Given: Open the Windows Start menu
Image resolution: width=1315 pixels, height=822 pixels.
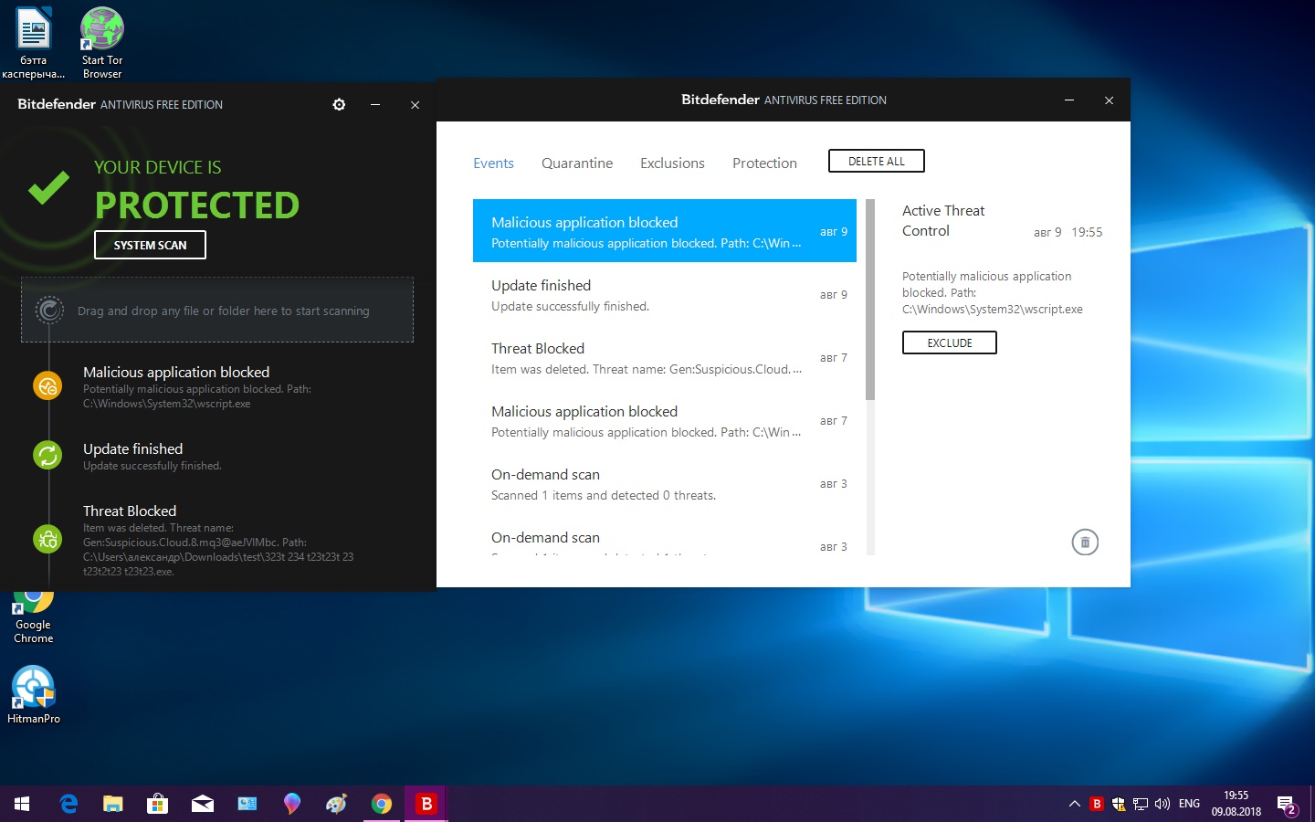Looking at the screenshot, I should [x=22, y=804].
